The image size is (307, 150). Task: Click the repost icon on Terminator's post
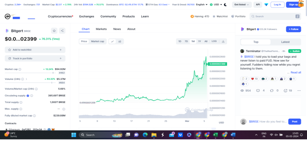click(x=272, y=90)
